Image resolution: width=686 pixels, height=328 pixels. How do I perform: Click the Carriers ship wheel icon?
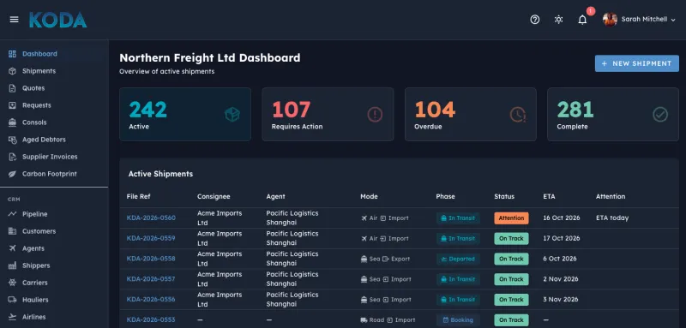coord(12,283)
